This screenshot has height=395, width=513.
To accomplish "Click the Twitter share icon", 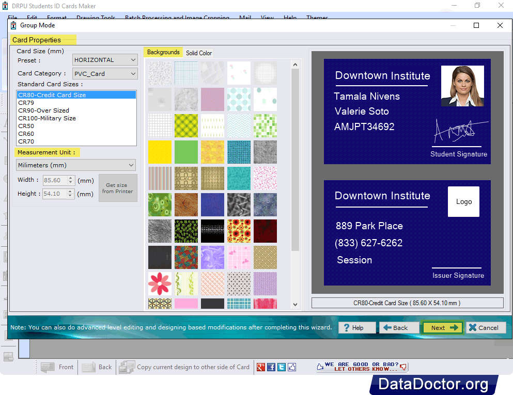I will point(282,367).
